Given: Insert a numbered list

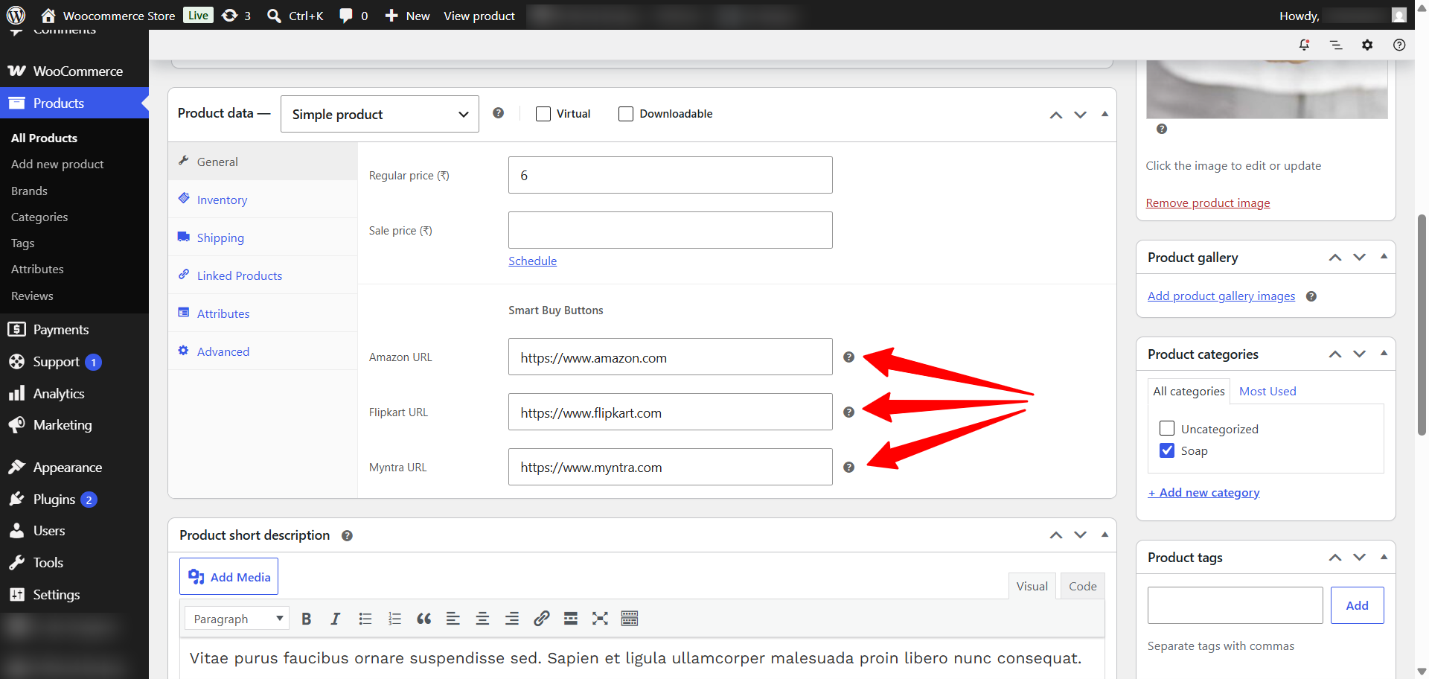Looking at the screenshot, I should click(394, 619).
